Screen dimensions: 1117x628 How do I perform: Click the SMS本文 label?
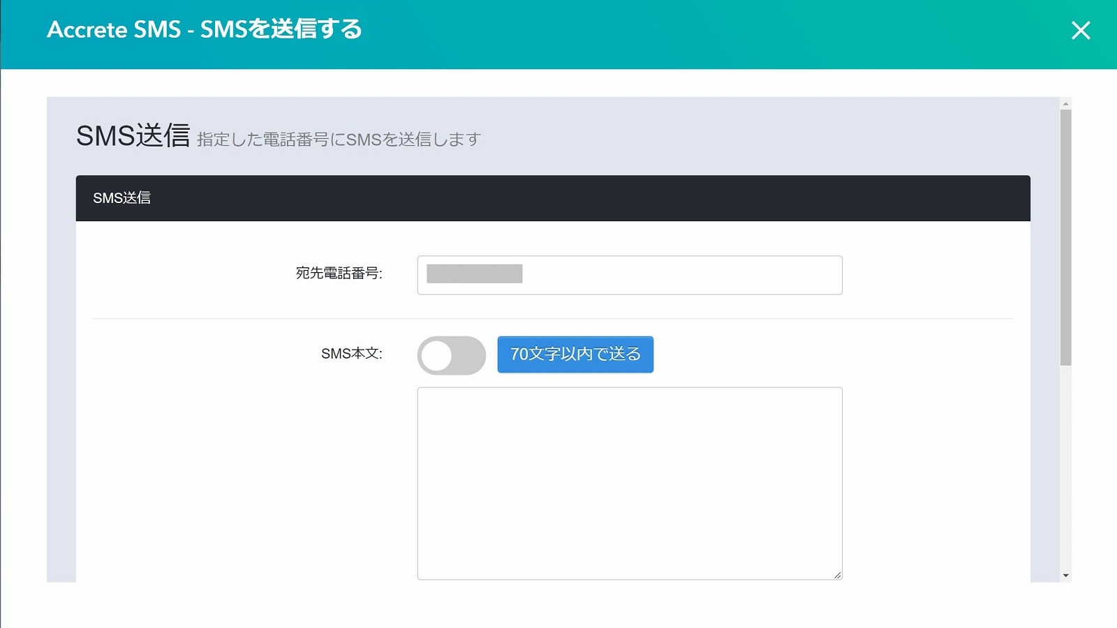pos(351,354)
